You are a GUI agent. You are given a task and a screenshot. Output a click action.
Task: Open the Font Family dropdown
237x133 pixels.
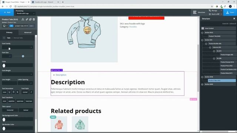[x=17, y=47]
